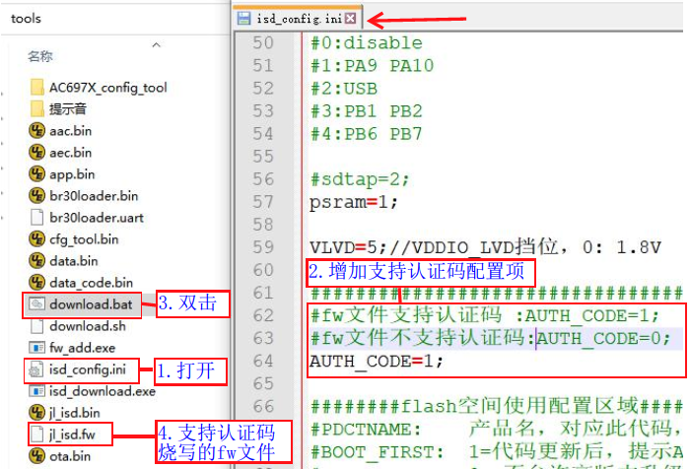Select the jl_isd.fw file icon
The height and width of the screenshot is (469, 690).
[37, 435]
